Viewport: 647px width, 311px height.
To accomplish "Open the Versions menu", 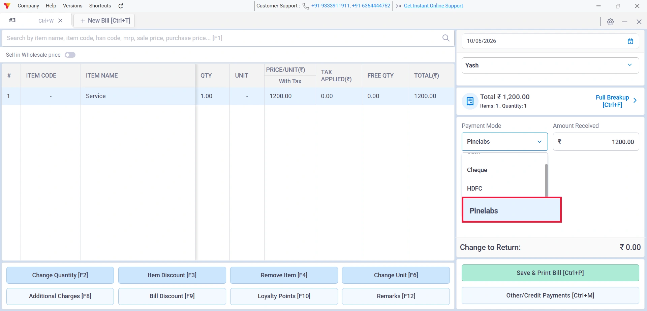I will point(72,6).
